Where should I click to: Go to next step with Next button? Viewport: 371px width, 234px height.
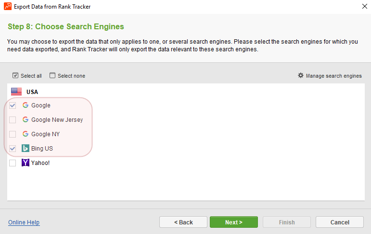234,222
